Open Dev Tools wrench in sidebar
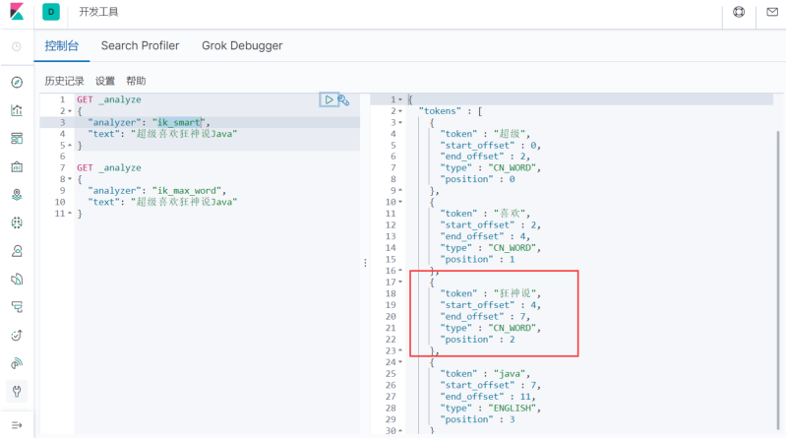 coord(17,391)
